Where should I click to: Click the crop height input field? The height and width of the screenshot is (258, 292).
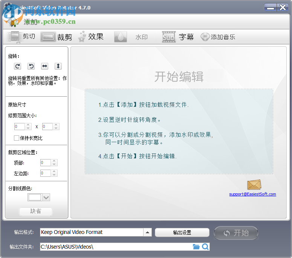(47, 127)
